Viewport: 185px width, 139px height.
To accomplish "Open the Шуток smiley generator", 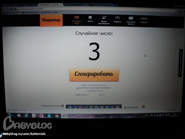I will coord(90,19).
